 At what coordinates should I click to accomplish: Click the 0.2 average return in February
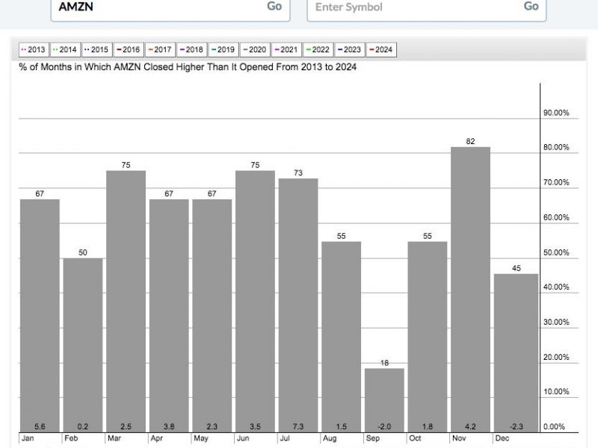point(83,426)
